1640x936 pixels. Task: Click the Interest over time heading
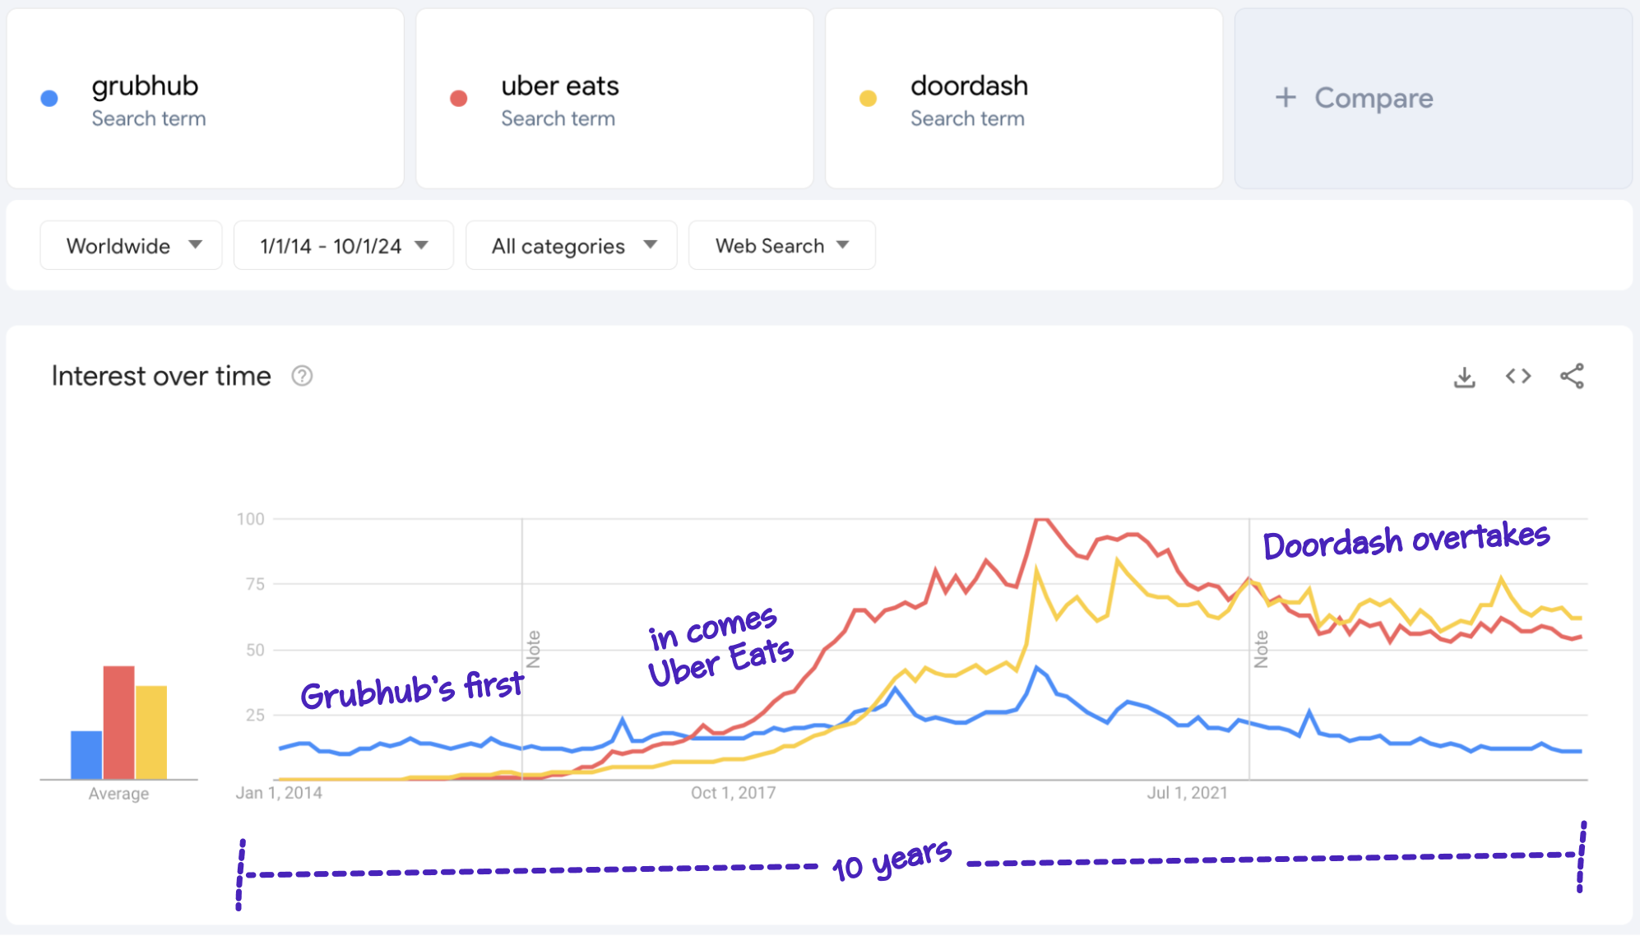[x=161, y=376]
